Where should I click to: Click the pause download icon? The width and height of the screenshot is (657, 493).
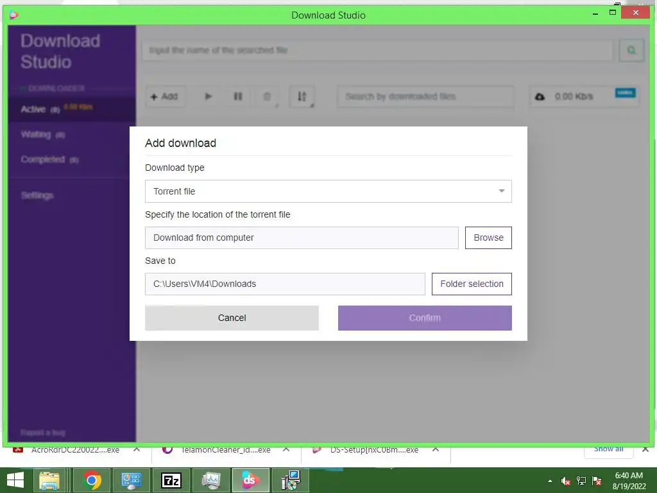(237, 96)
